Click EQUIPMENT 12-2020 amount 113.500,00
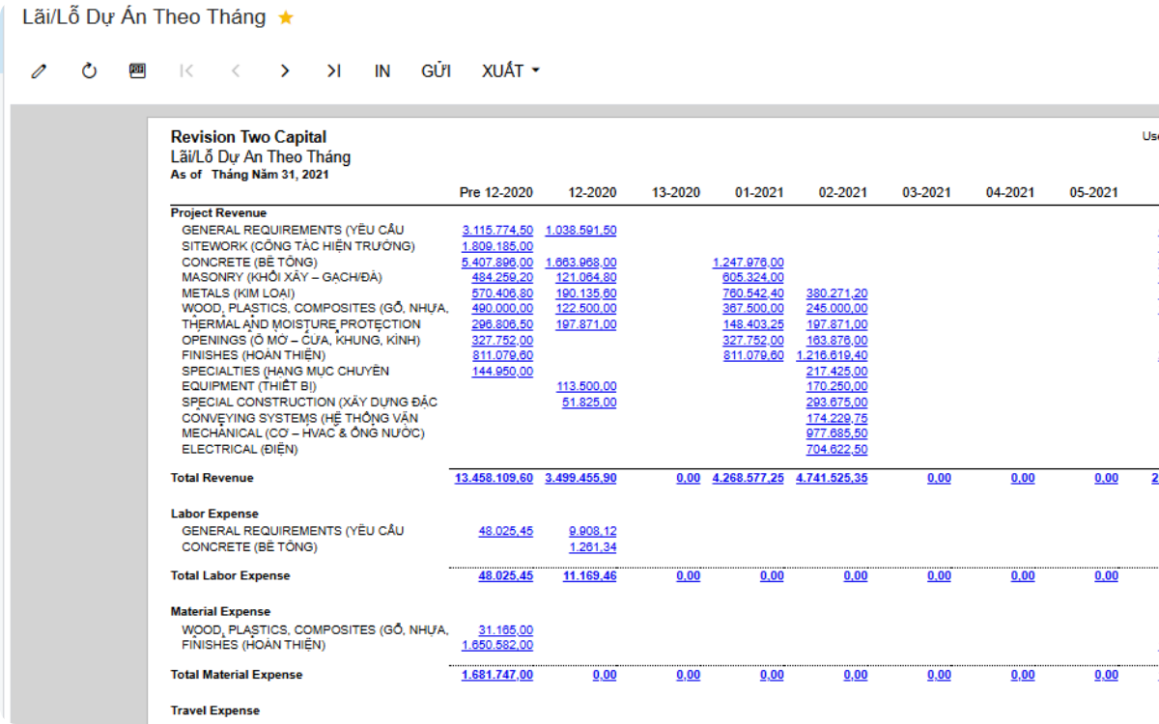This screenshot has width=1159, height=724. coord(586,386)
